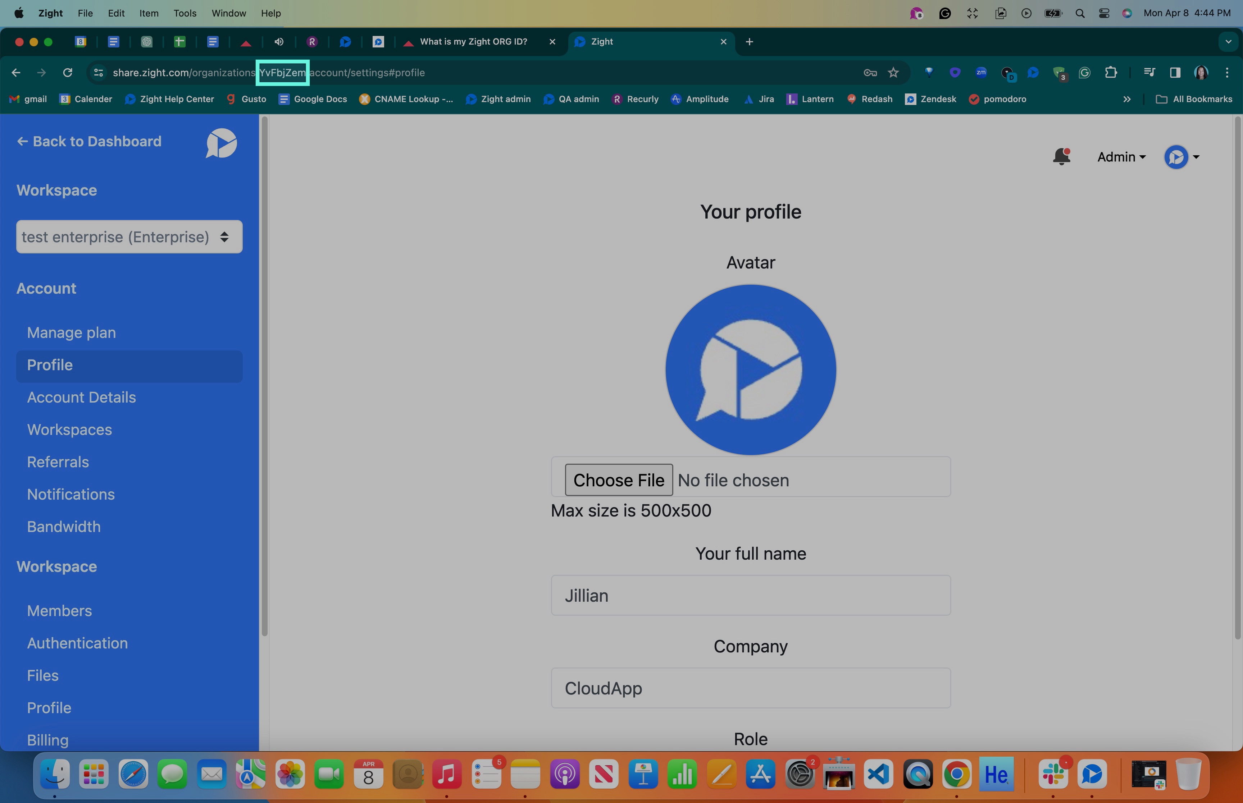Open the Window menu
The width and height of the screenshot is (1243, 803).
click(228, 13)
